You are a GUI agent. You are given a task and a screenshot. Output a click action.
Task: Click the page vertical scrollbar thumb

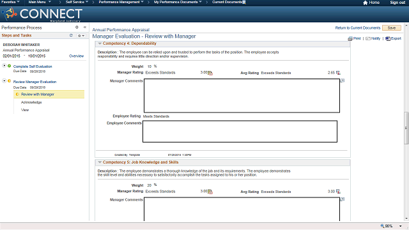tap(406, 128)
